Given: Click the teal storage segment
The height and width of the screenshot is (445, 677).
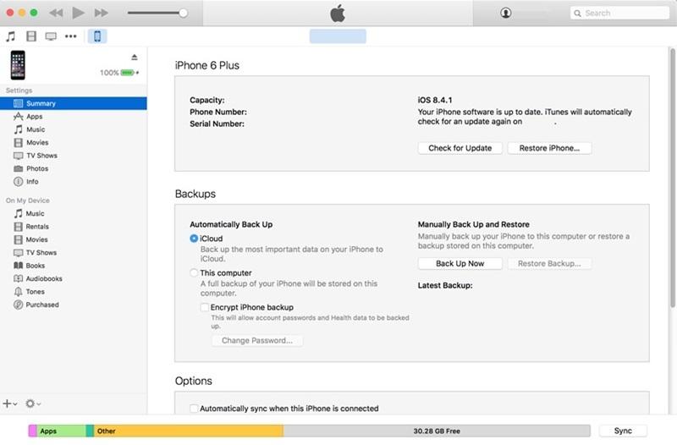Looking at the screenshot, I should pos(90,431).
